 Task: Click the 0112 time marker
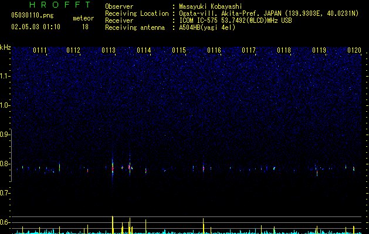73,50
